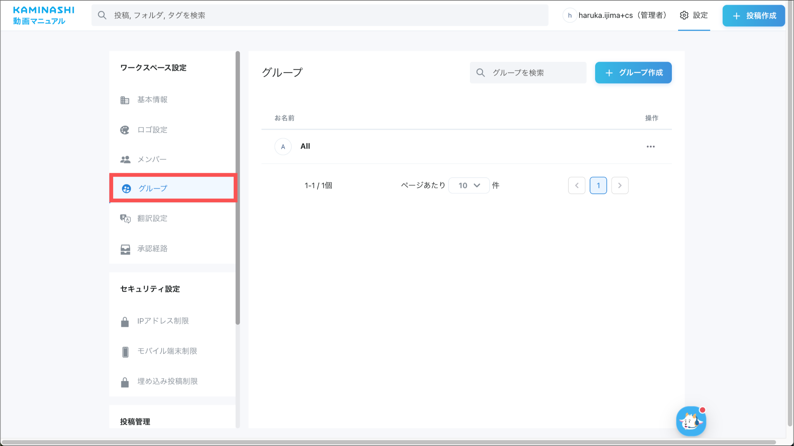Open 埋め込み投稿制限 in the sidebar
Screen dimensions: 794x446
click(x=167, y=381)
